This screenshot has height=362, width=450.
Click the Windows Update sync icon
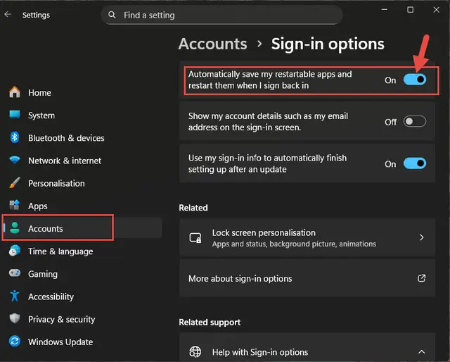pos(14,342)
